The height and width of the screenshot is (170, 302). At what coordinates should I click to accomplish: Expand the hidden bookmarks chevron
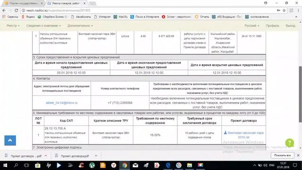pos(296,17)
